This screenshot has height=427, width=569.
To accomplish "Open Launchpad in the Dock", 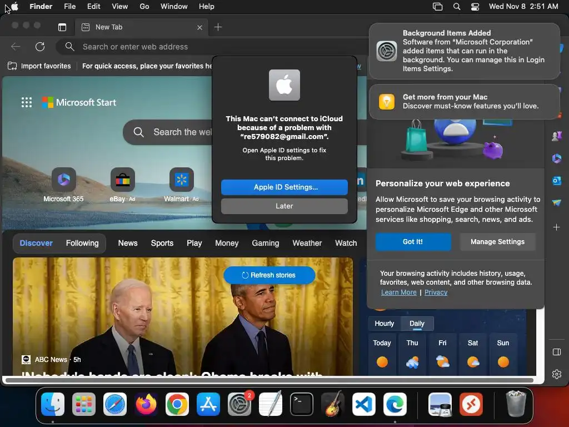I will coord(84,404).
